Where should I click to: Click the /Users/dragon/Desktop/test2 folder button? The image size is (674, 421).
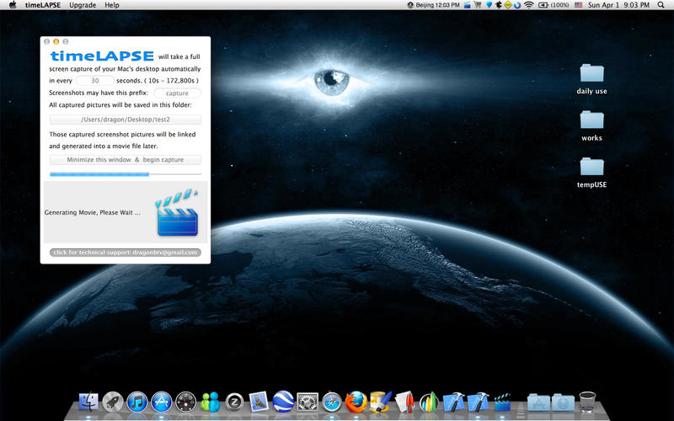pos(125,120)
